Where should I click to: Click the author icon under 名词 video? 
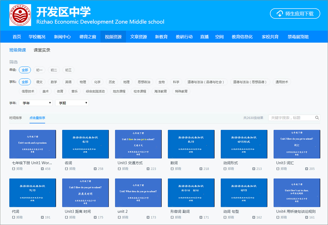click(66, 169)
